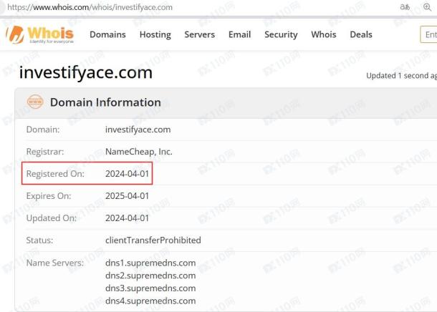Open the browser zoom magnifier icon

427,7
